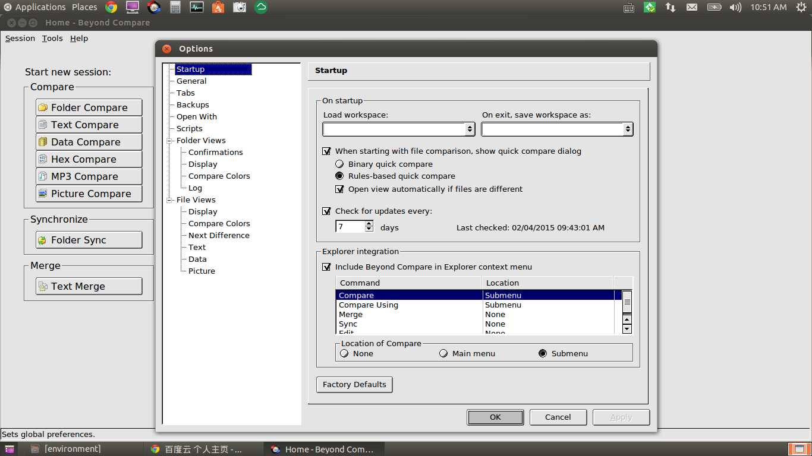The height and width of the screenshot is (456, 812).
Task: Click the green checkmark tray icon
Action: [x=650, y=7]
